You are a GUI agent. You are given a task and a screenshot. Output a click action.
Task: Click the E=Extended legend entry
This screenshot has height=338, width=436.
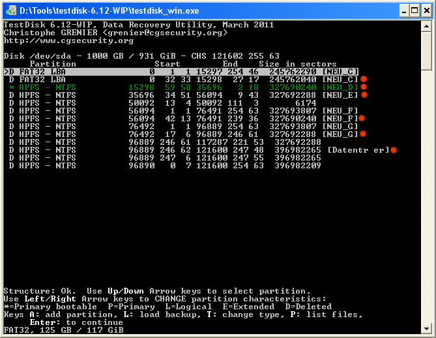tap(248, 307)
